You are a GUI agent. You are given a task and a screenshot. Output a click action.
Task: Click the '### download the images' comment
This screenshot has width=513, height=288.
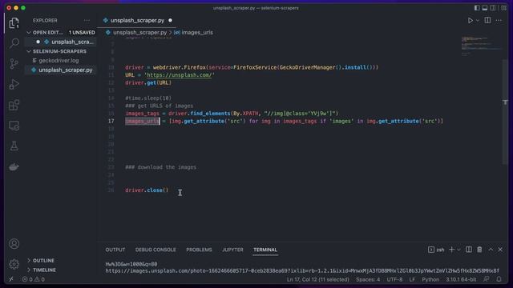point(160,167)
